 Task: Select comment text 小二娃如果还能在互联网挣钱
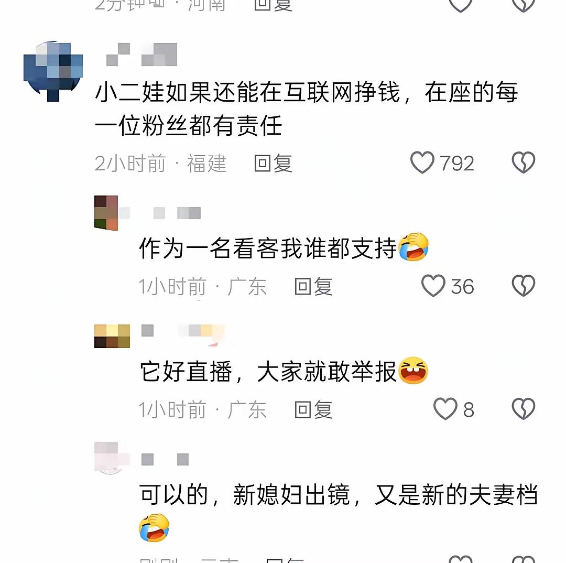click(x=247, y=92)
